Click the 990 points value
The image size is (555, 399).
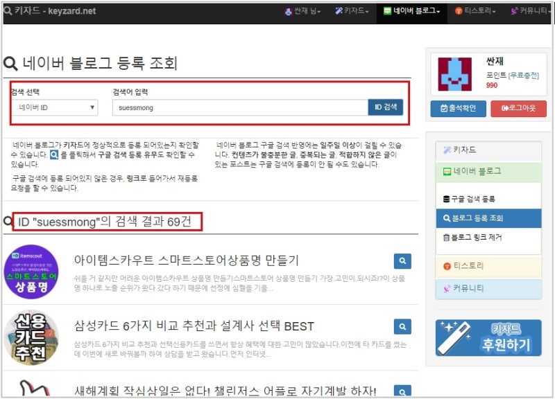click(492, 85)
